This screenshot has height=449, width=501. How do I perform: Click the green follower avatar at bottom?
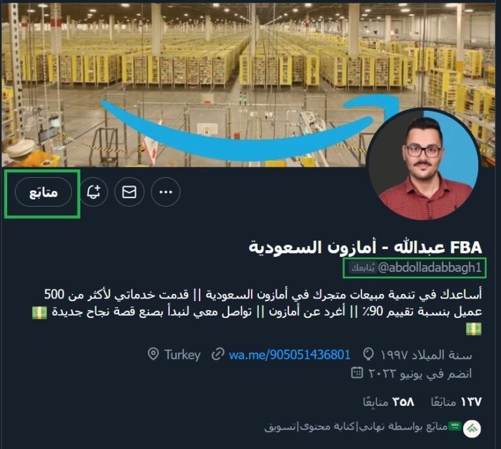(x=472, y=429)
